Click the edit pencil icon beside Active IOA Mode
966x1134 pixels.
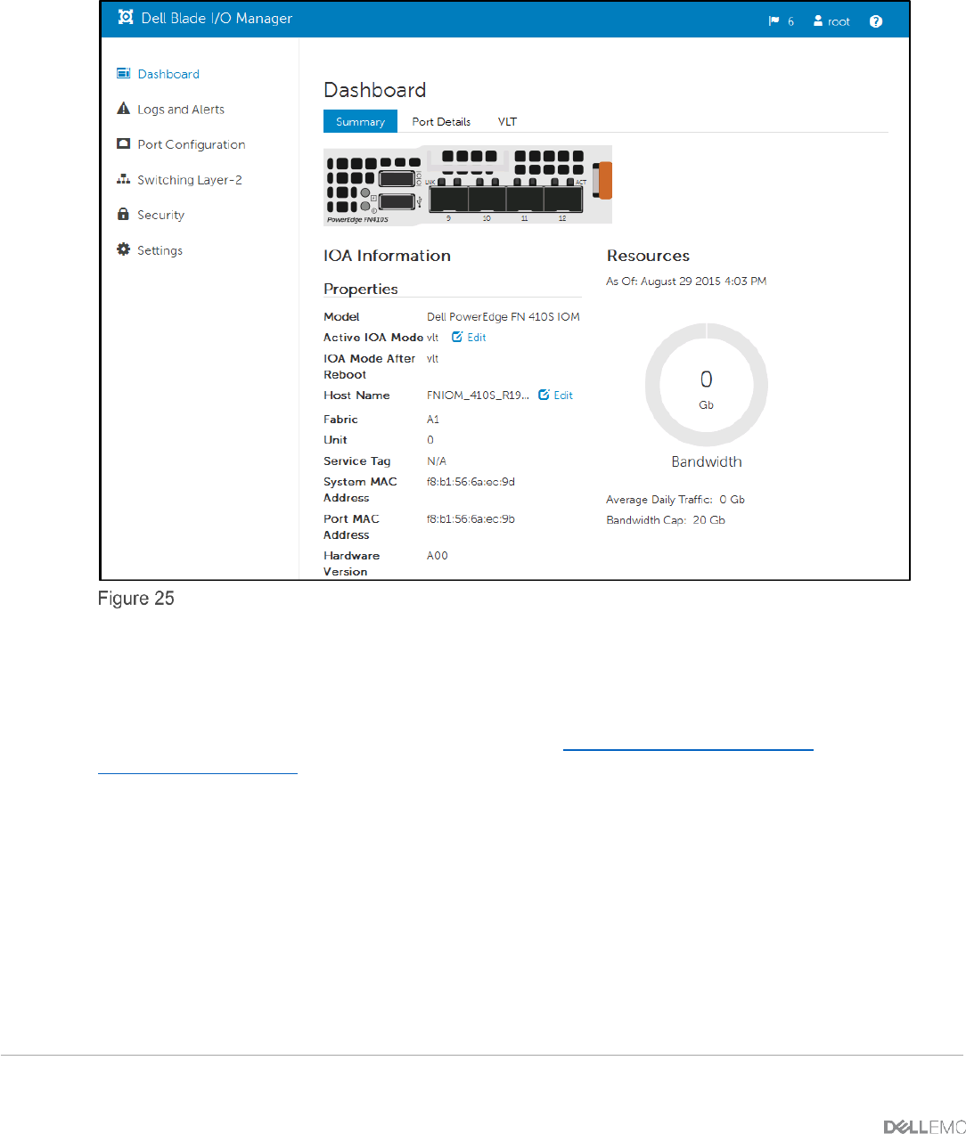pyautogui.click(x=457, y=337)
